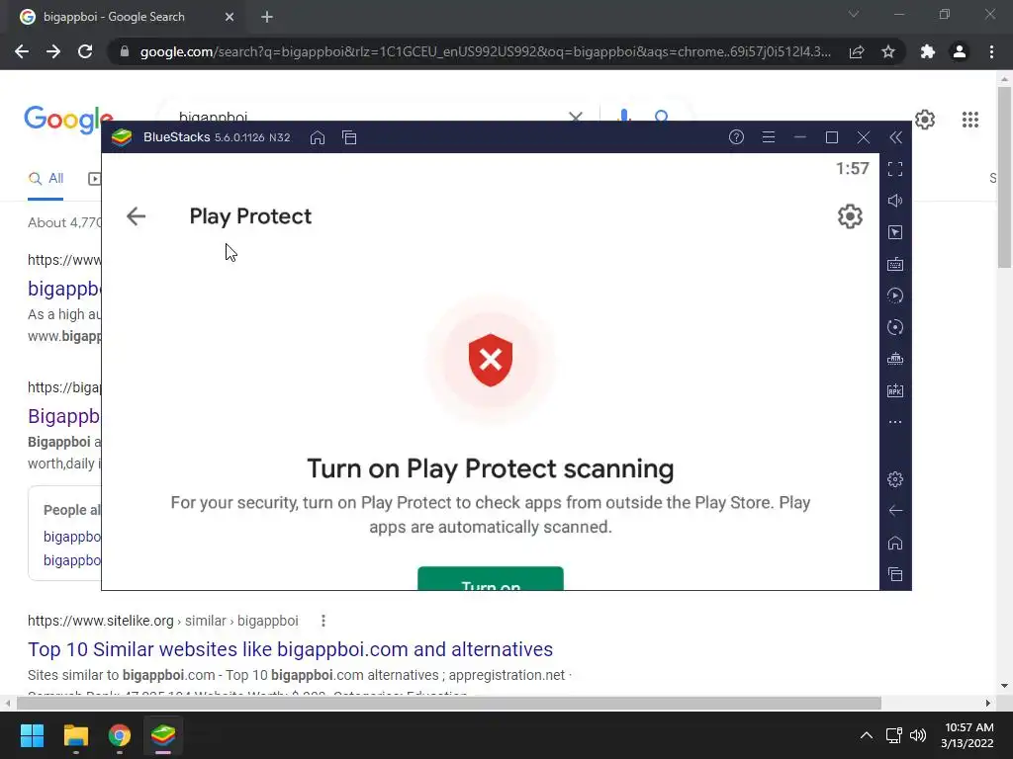This screenshot has height=759, width=1013.
Task: Click the horizontal scrollbar of the page
Action: (448, 703)
